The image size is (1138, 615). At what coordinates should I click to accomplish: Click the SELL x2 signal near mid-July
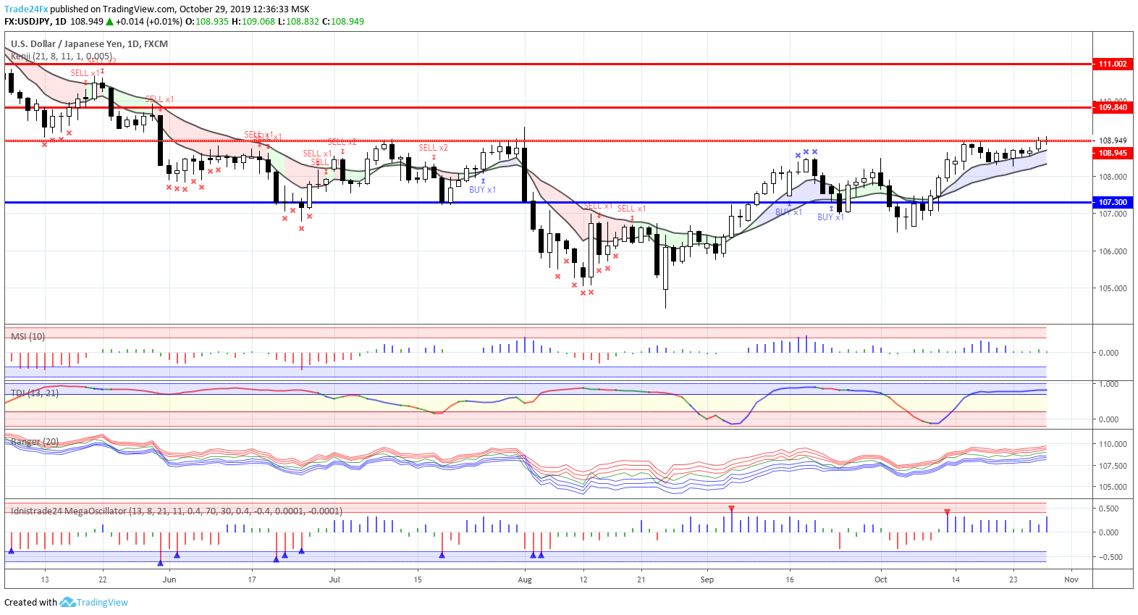pos(433,148)
